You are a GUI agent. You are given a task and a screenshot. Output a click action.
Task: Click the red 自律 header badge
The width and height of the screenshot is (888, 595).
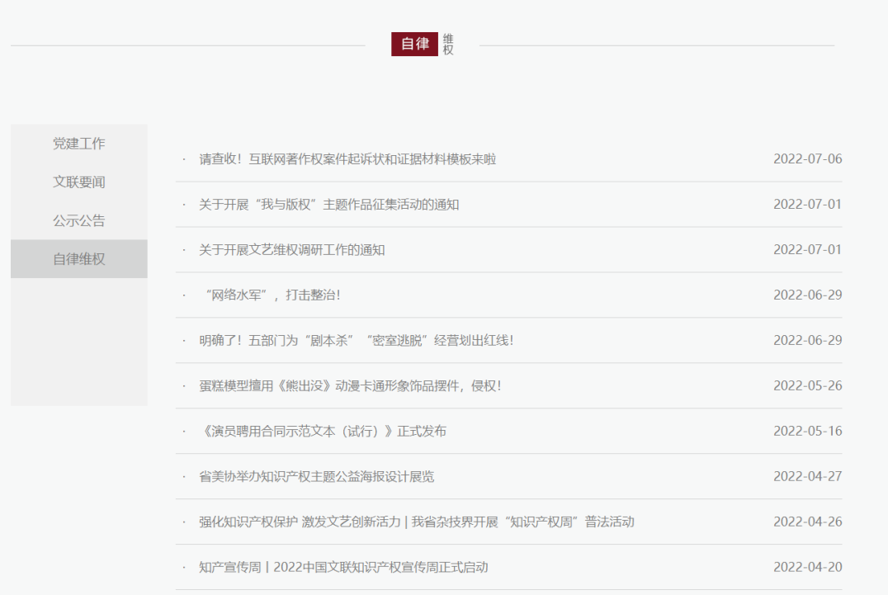414,45
